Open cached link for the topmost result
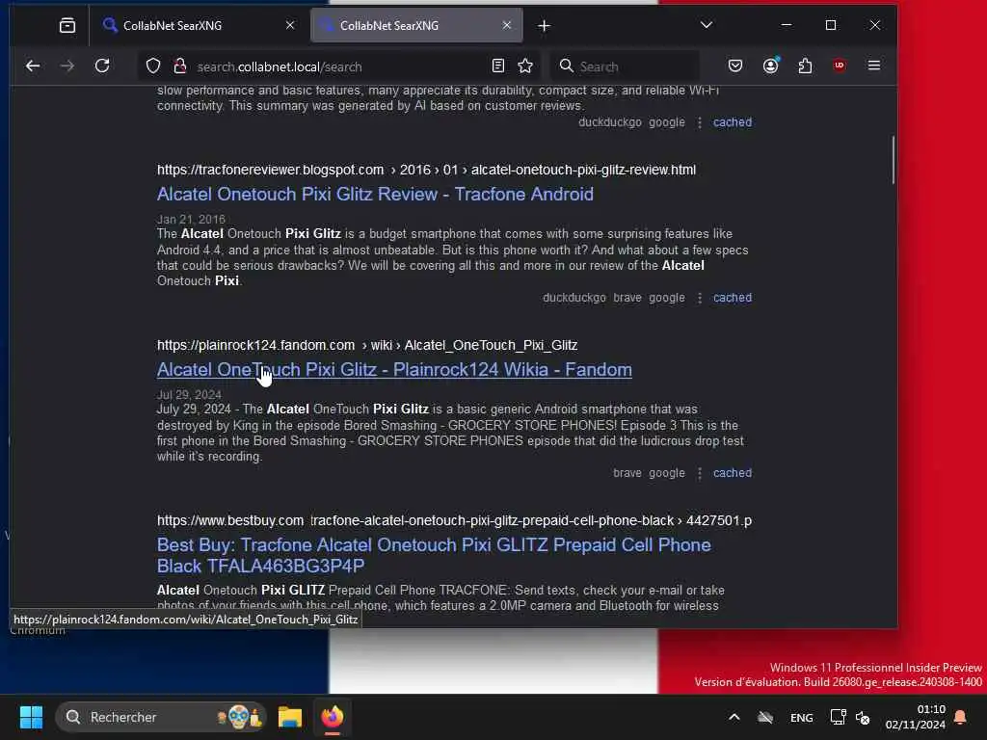987x740 pixels. coord(733,122)
